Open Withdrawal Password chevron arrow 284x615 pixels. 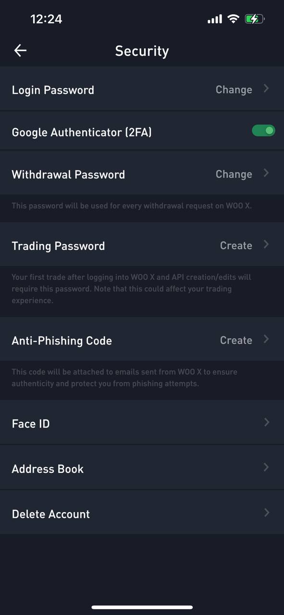[266, 173]
